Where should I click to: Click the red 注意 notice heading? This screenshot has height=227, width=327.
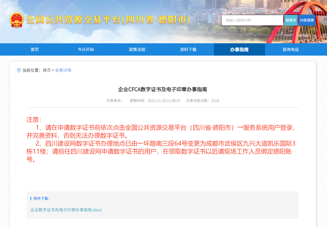34,120
